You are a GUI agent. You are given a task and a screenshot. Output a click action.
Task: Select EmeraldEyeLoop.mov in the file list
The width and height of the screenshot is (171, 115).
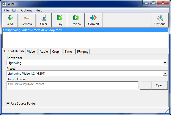pyautogui.click(x=85, y=30)
